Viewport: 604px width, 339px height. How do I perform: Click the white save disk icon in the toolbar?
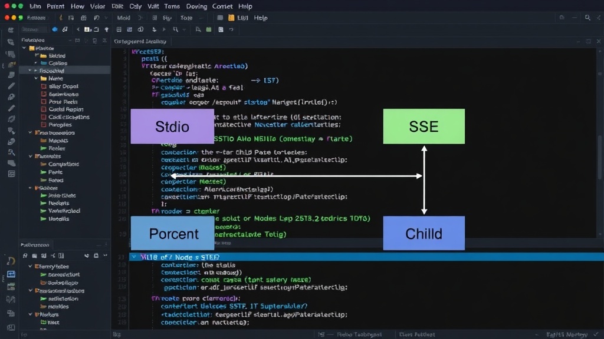pos(87,29)
